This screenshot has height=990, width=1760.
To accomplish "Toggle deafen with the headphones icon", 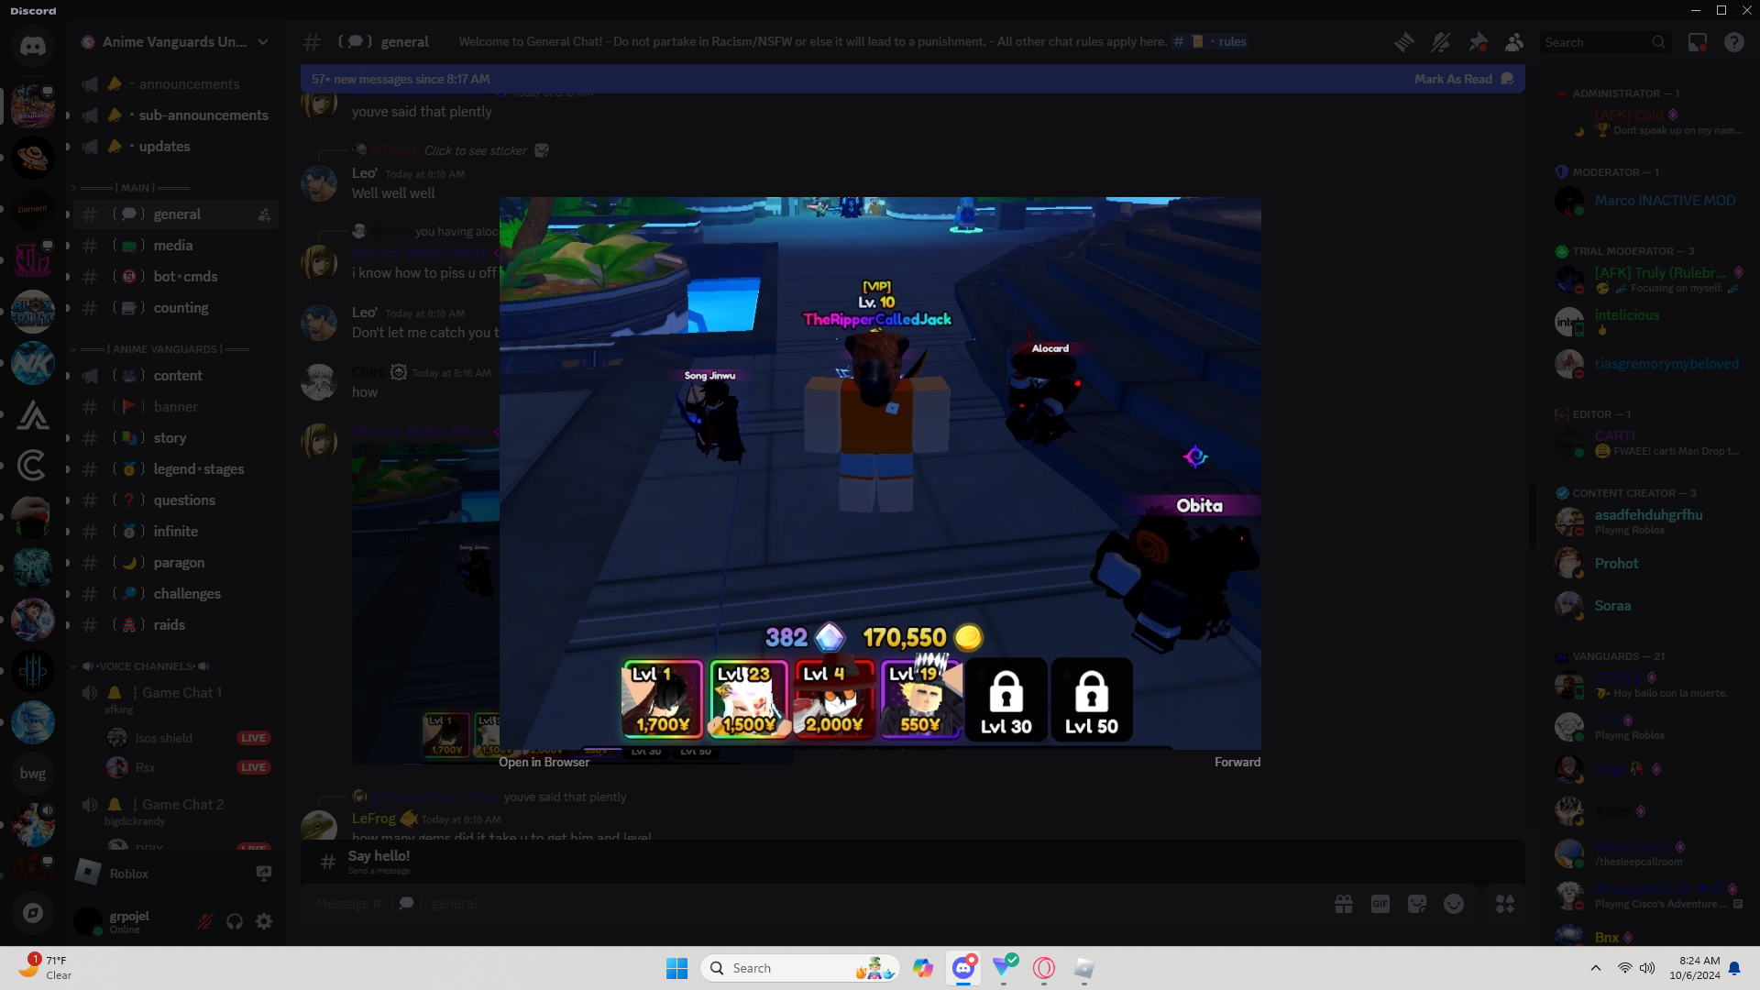I will [x=235, y=921].
